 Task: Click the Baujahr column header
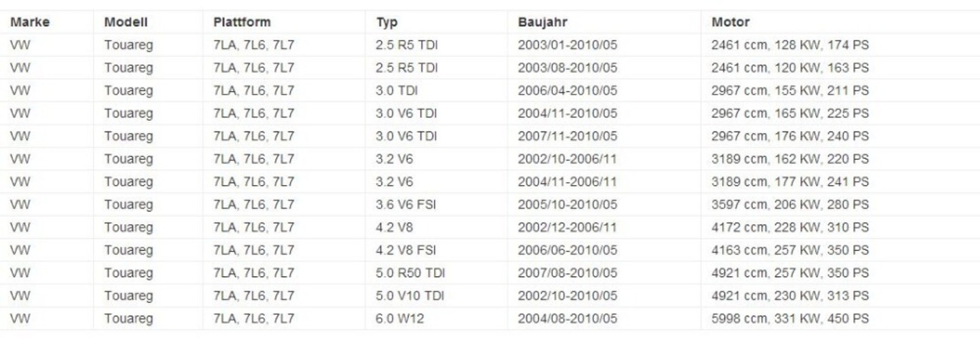tap(542, 22)
